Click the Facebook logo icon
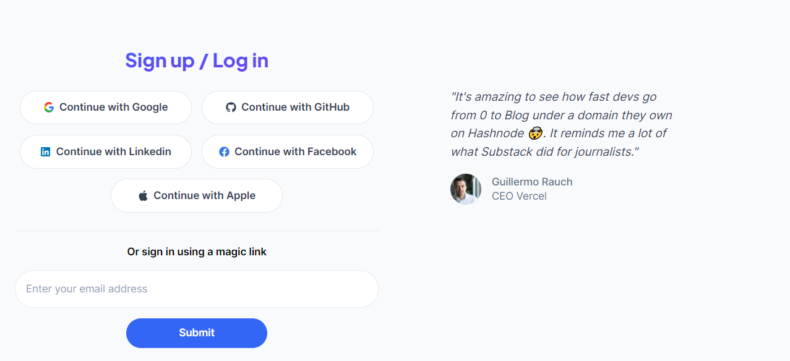This screenshot has height=361, width=790. tap(224, 152)
